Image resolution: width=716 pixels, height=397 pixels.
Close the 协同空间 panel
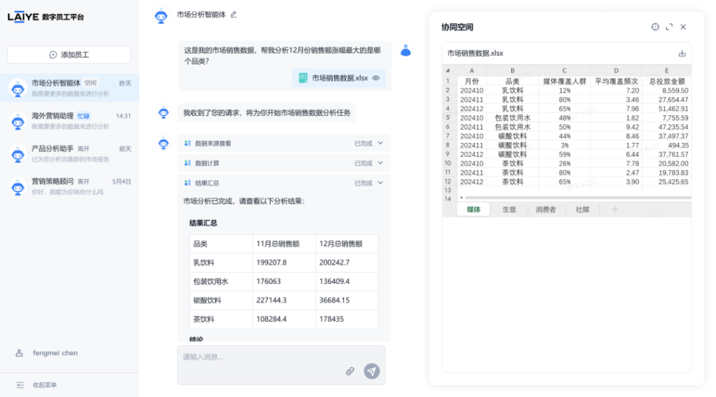(683, 27)
